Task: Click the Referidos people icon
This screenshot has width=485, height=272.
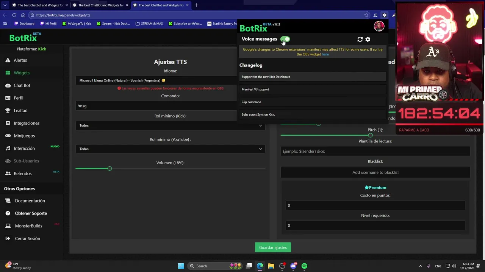Action: pyautogui.click(x=8, y=173)
